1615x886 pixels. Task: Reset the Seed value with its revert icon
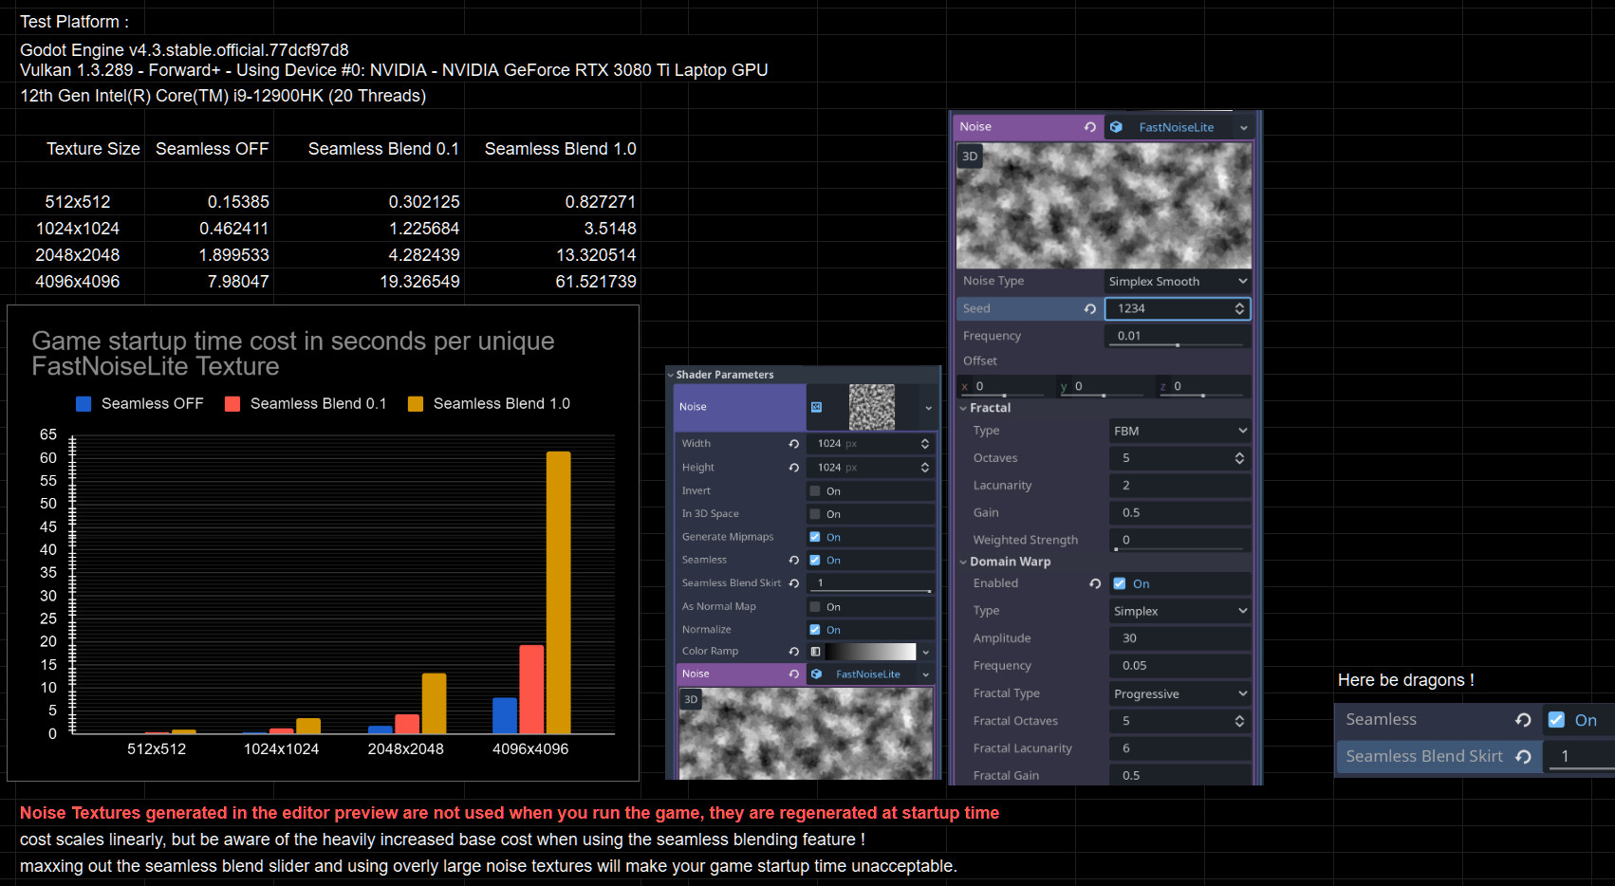pyautogui.click(x=1089, y=309)
